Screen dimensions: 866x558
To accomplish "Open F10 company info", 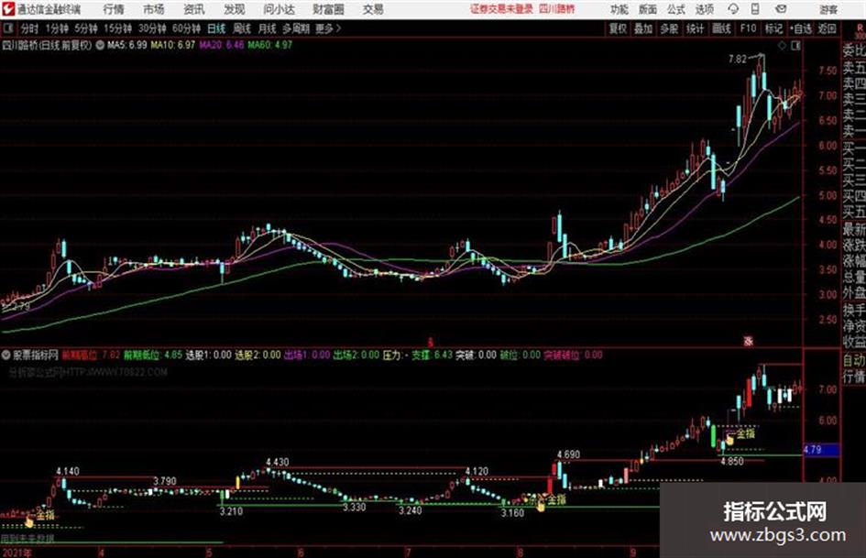I will pos(748,28).
